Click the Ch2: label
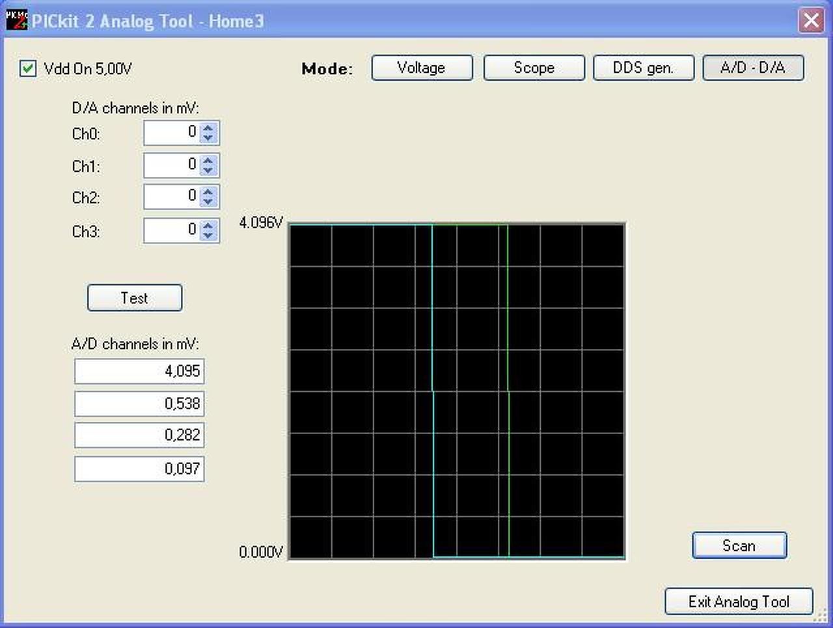833x628 pixels. pyautogui.click(x=86, y=198)
